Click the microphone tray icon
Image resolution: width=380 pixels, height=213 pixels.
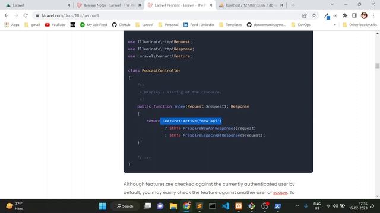click(x=306, y=206)
